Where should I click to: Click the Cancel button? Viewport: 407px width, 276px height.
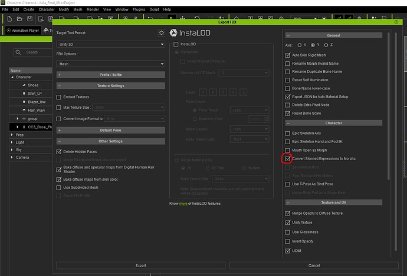click(314, 265)
